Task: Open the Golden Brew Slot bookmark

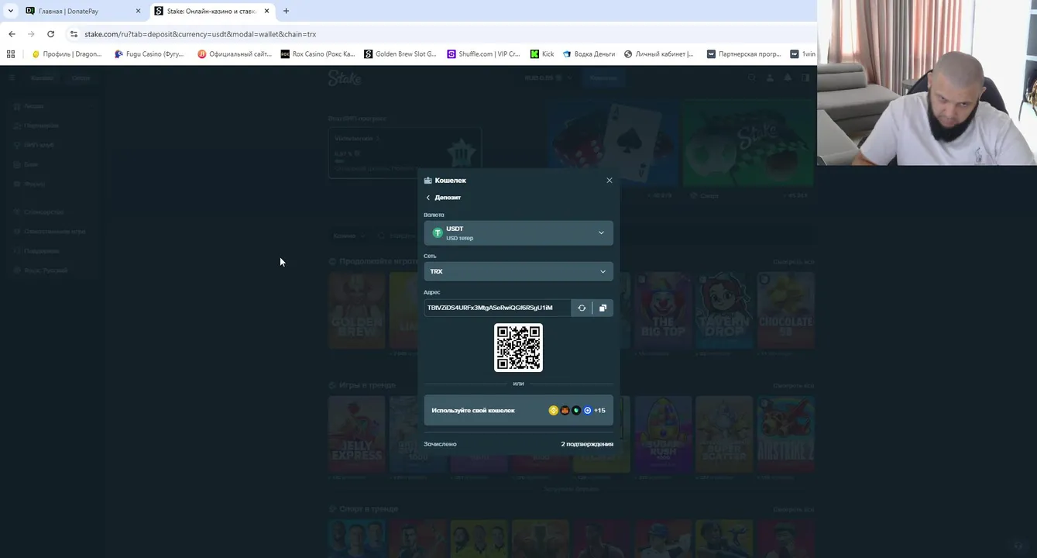Action: (400, 54)
